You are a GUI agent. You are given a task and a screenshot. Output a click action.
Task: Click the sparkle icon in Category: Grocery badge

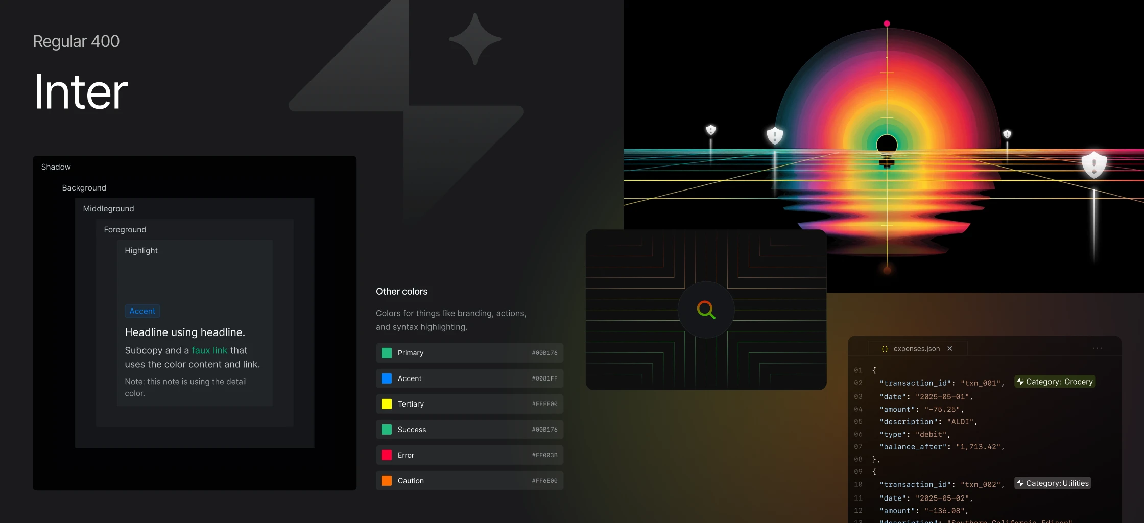click(1020, 382)
